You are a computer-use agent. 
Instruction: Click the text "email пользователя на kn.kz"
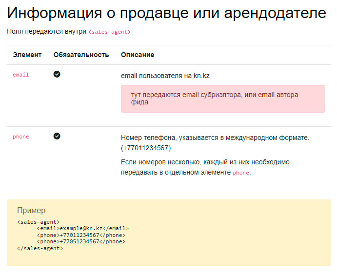[165, 76]
